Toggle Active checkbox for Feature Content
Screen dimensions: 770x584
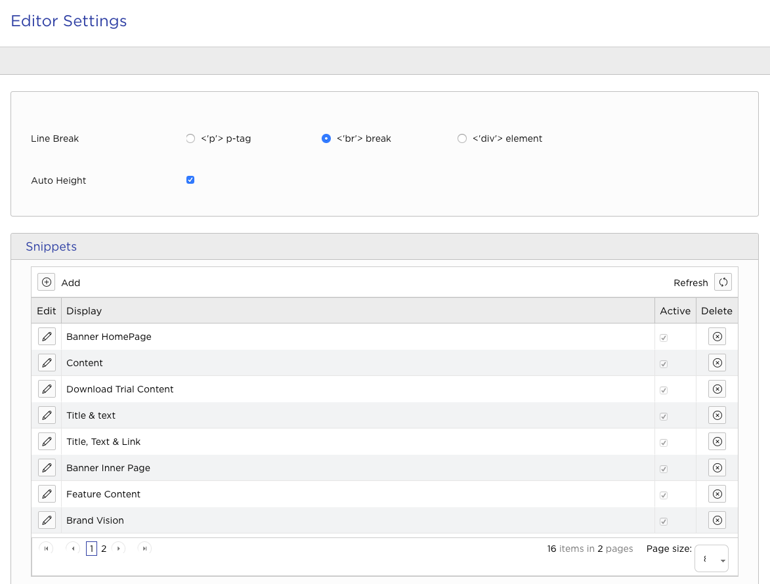(664, 495)
